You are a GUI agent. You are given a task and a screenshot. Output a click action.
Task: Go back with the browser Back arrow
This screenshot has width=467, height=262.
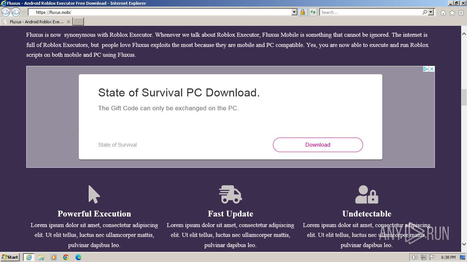point(6,12)
